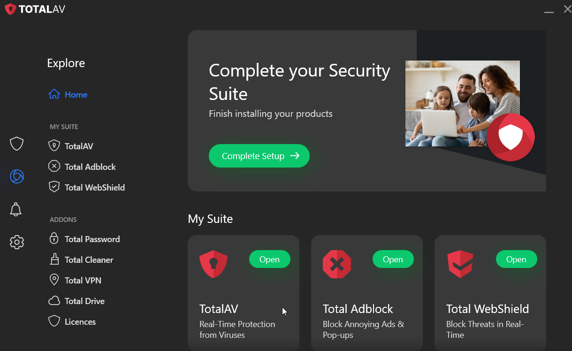Click the 'MY SUITE' sidebar label
Screen dimensions: 572x351
64,127
